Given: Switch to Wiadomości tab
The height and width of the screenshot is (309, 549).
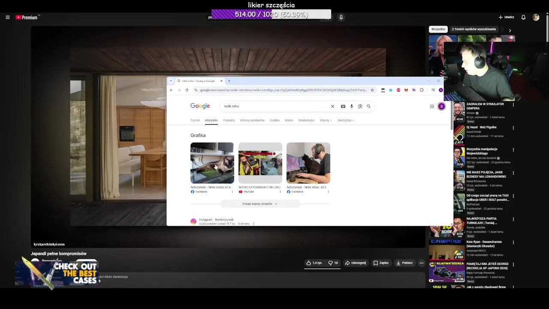Looking at the screenshot, I should coord(306,120).
